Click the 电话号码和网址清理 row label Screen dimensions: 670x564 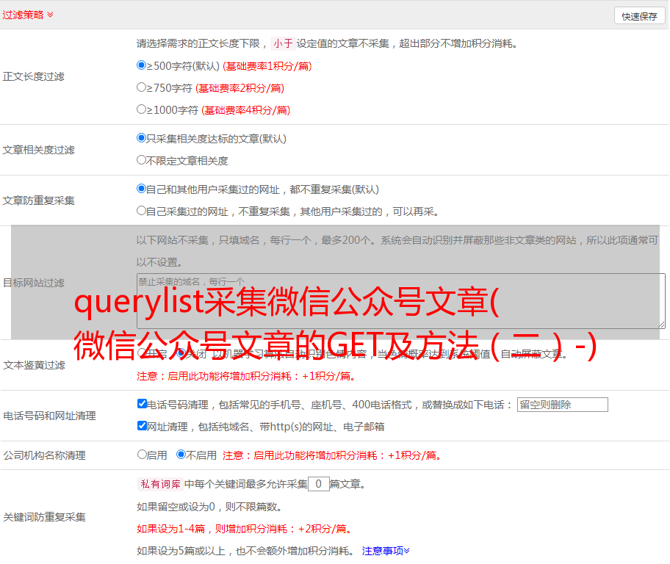click(49, 416)
